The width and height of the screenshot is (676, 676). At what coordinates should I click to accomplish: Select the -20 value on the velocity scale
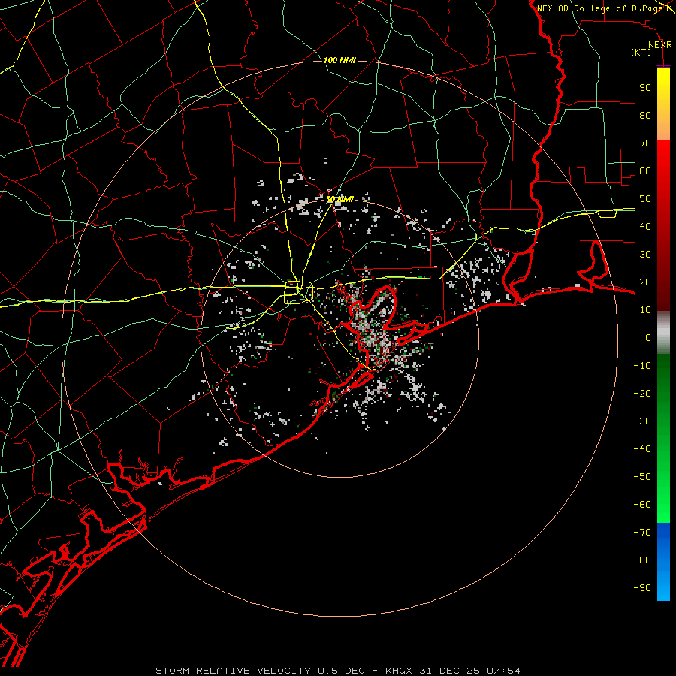click(x=642, y=393)
